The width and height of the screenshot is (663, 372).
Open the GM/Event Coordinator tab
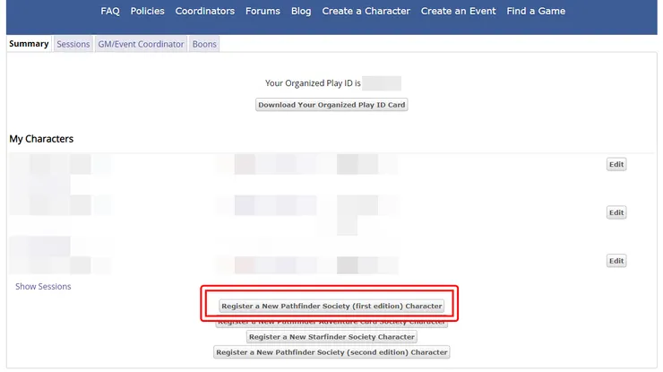141,44
